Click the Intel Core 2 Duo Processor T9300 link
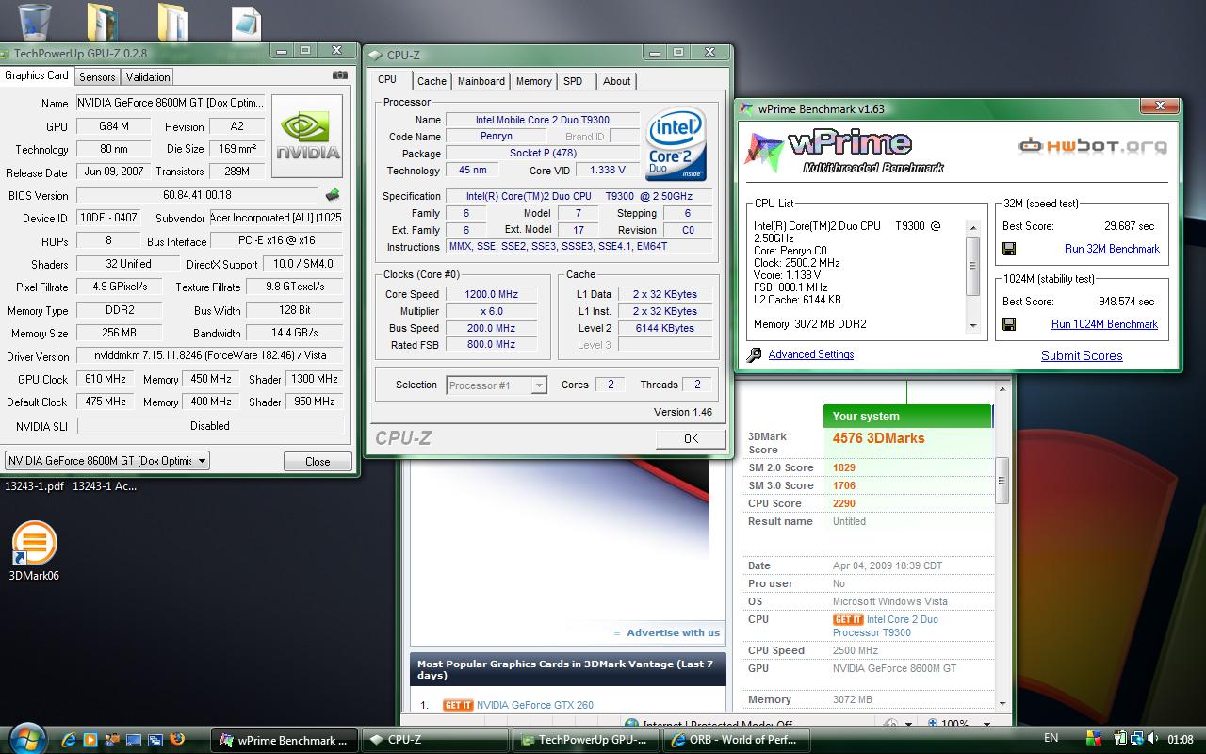 point(886,626)
